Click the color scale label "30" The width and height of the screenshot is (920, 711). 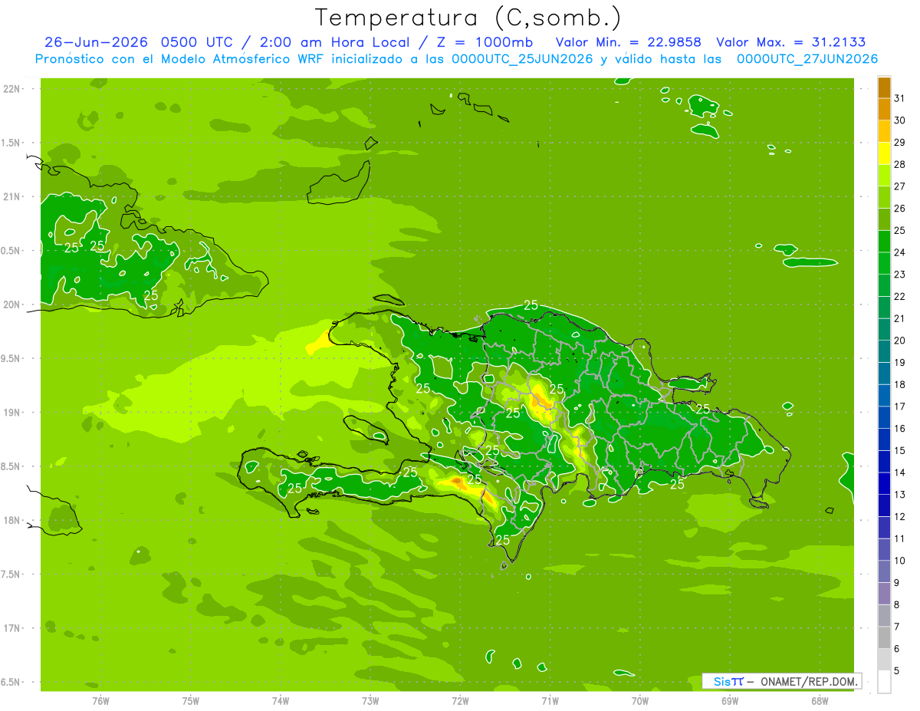pyautogui.click(x=900, y=120)
